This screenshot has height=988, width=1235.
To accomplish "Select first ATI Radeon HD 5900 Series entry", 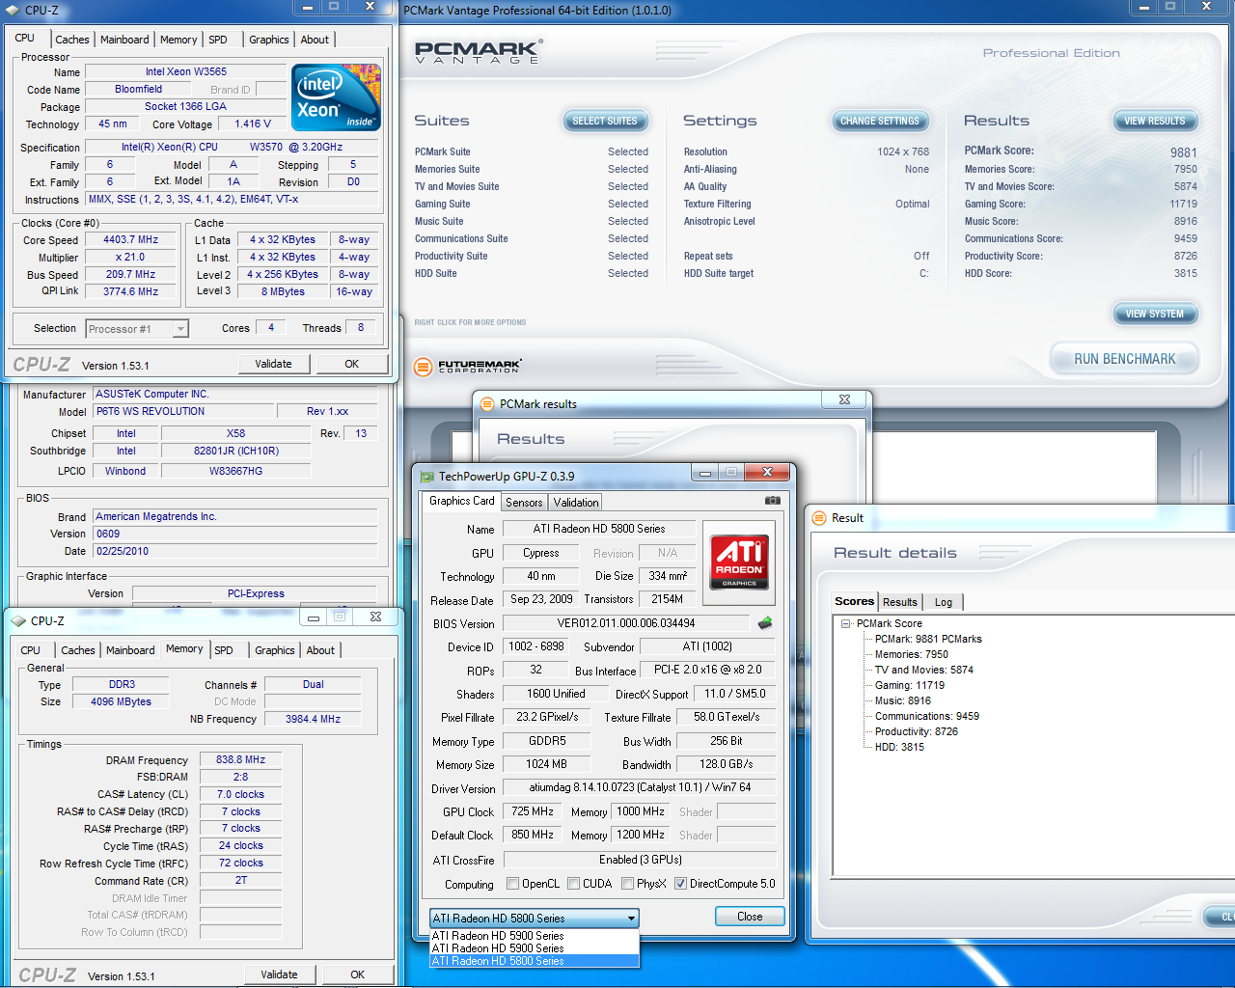I will point(534,936).
